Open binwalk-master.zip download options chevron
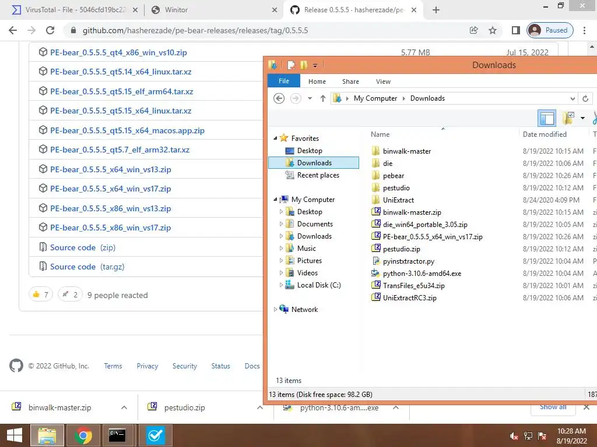Screen dimensions: 597x447 click(x=124, y=407)
